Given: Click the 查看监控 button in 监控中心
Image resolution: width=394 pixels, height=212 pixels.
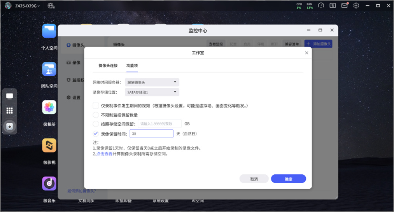Looking at the screenshot, I should (216, 44).
